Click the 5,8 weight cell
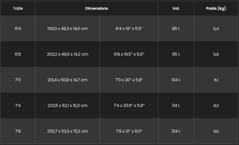 tap(216, 54)
